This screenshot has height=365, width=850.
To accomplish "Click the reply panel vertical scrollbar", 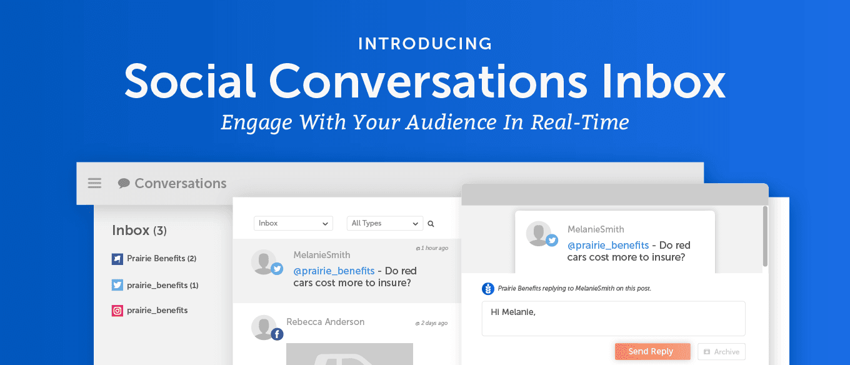I will click(765, 236).
